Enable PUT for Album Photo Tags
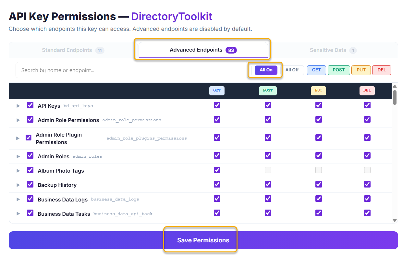The width and height of the screenshot is (403, 255). (319, 170)
